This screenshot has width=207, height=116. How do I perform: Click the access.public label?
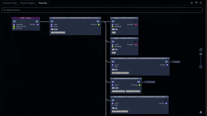pyautogui.click(x=118, y=91)
